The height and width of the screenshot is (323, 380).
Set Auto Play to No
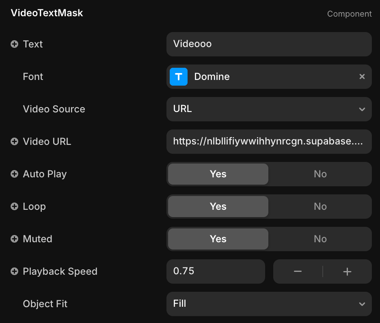(320, 174)
